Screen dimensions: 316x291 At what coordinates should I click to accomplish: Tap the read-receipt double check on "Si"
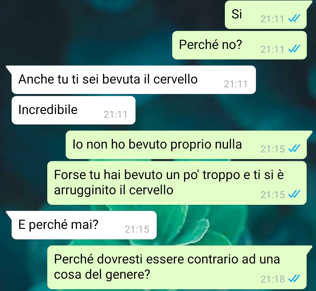tap(294, 18)
